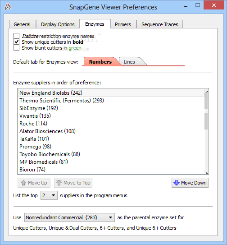Click the Move Down button

pos(190,183)
